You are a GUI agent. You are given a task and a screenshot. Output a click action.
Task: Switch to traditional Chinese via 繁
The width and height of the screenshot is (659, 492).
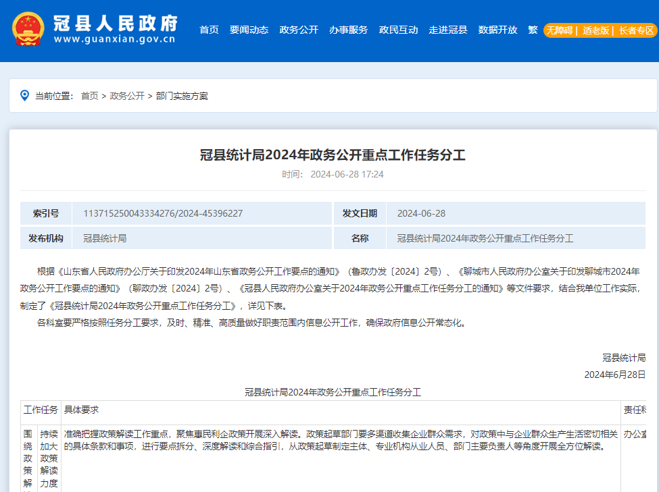533,30
